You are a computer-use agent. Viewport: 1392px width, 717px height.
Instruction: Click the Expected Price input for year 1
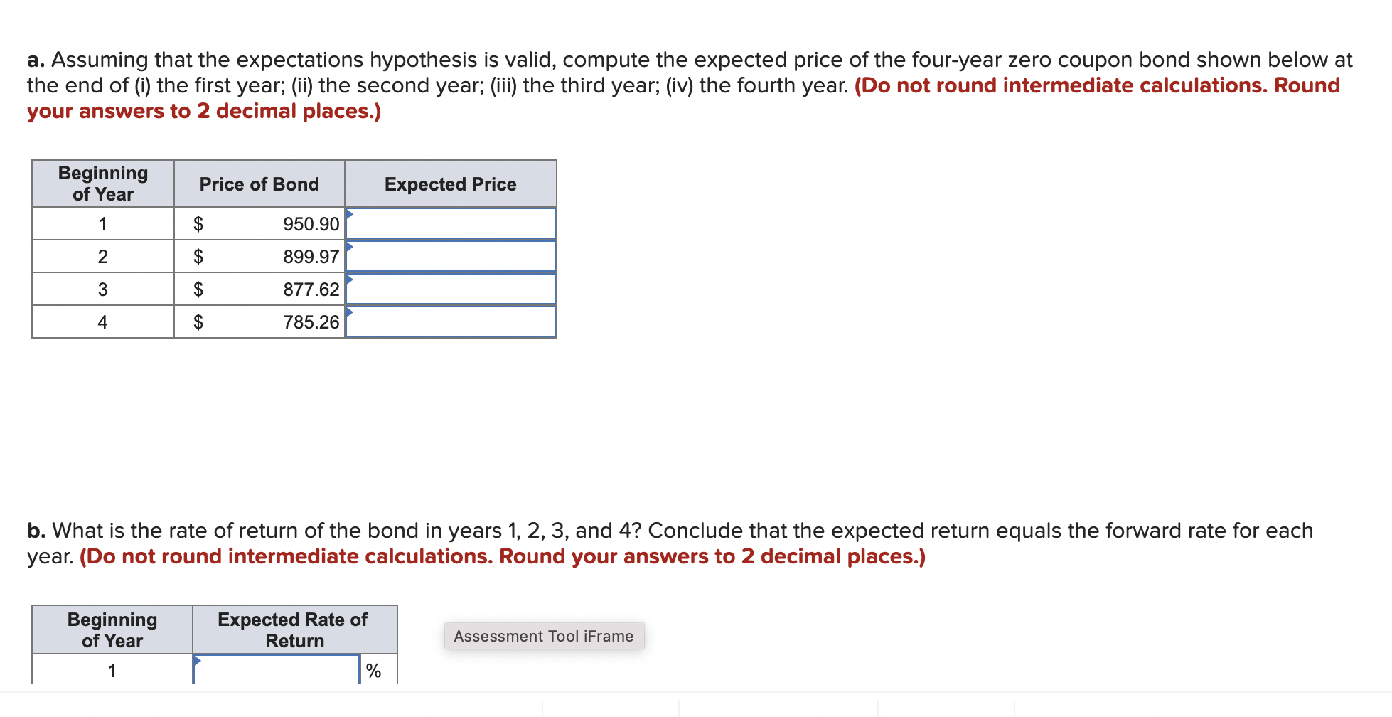(451, 223)
